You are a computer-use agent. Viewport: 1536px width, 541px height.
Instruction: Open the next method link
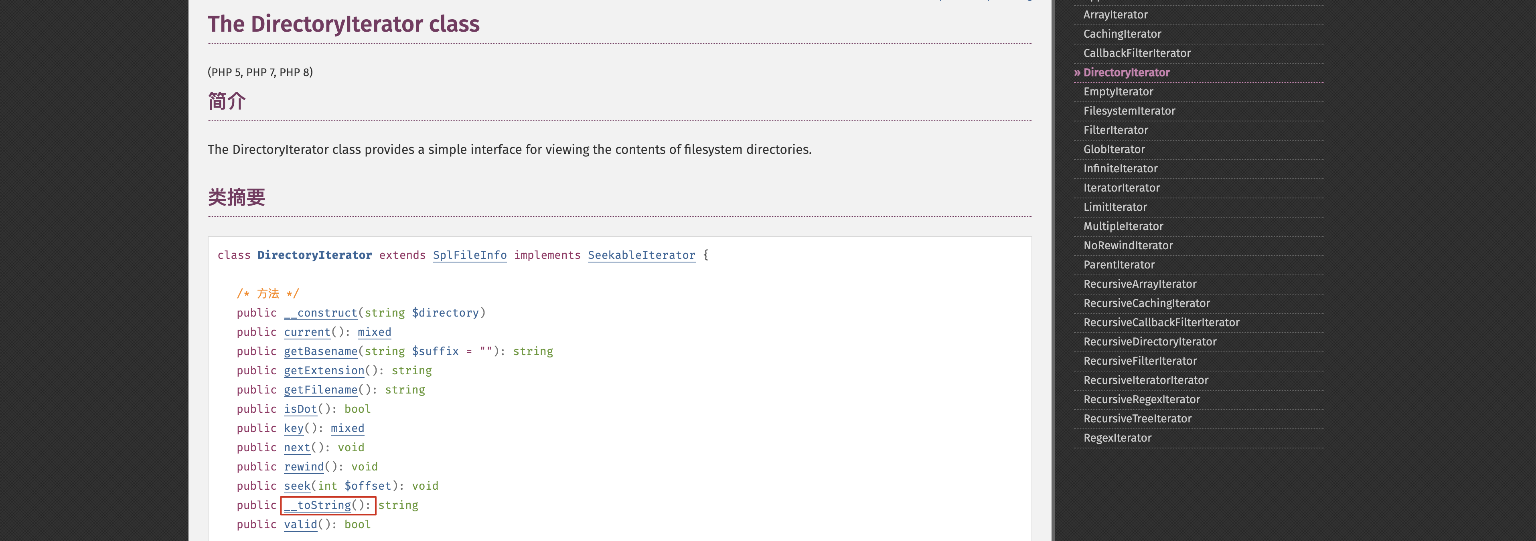tap(297, 448)
